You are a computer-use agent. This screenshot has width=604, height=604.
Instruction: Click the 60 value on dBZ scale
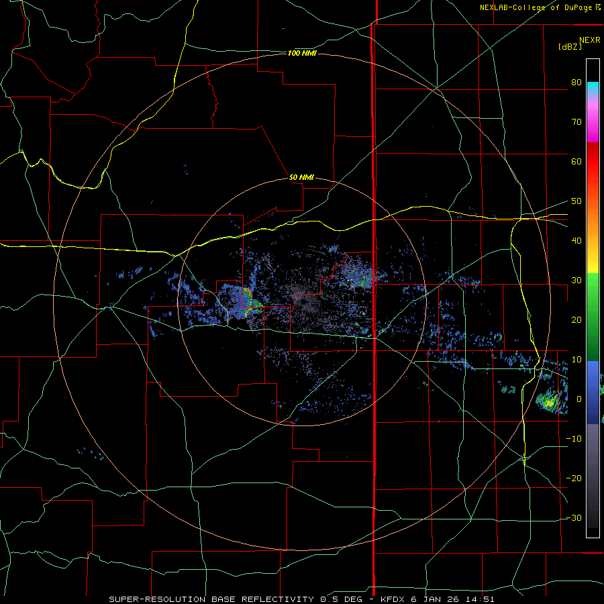pos(576,161)
